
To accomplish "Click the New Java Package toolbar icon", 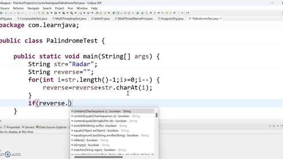I will tap(80, 13).
